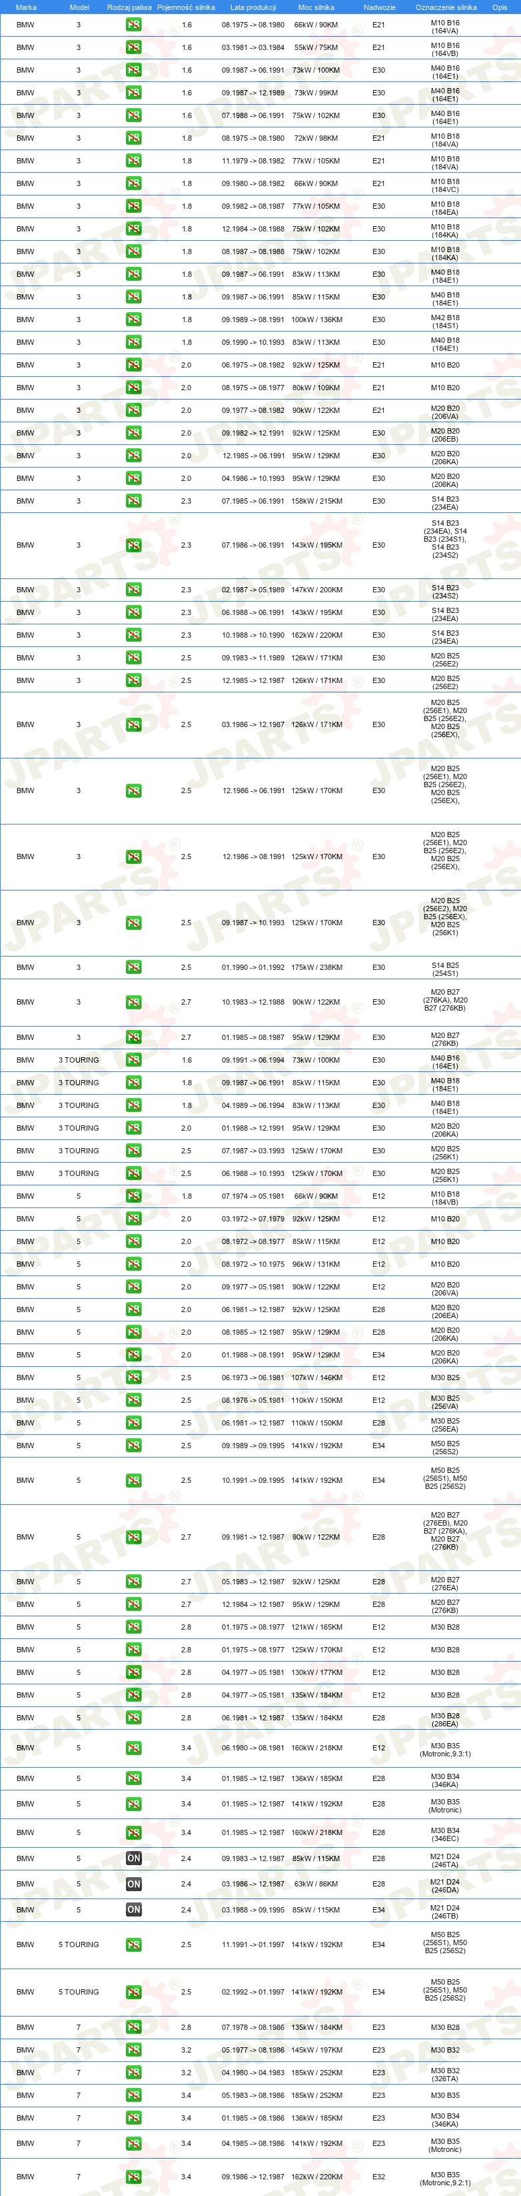
Task: Click petrol icon in 10.1988 -> 10.1990 row
Action: [134, 635]
